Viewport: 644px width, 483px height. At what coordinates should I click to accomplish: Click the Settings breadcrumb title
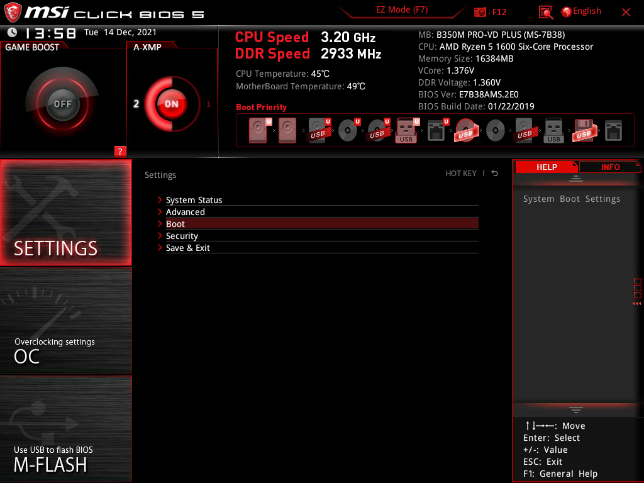click(160, 175)
